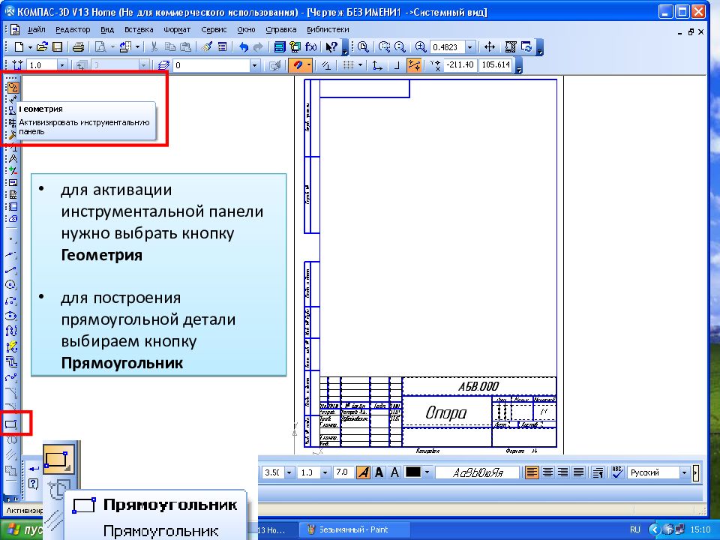This screenshot has width=720, height=540.
Task: Expand the zoom scale 0.4823 dropdown
Action: coord(469,46)
